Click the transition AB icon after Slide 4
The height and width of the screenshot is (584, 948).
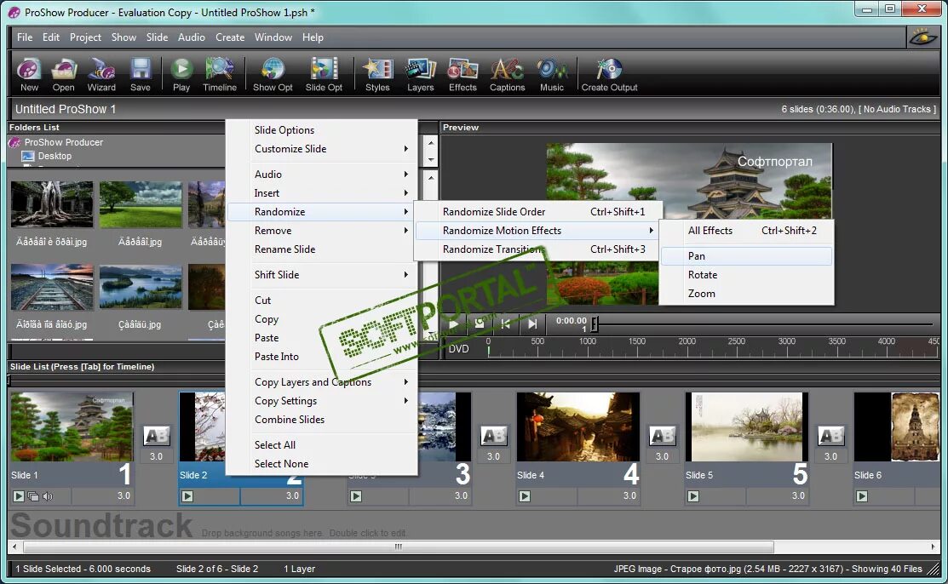coord(663,436)
